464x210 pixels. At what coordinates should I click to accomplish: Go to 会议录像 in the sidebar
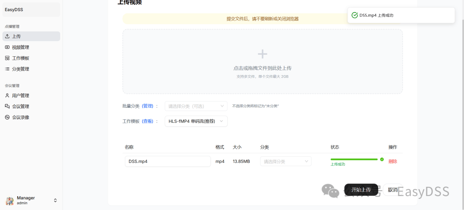[21, 117]
